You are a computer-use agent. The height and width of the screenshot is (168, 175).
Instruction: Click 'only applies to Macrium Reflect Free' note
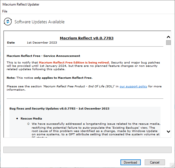tap(63, 78)
